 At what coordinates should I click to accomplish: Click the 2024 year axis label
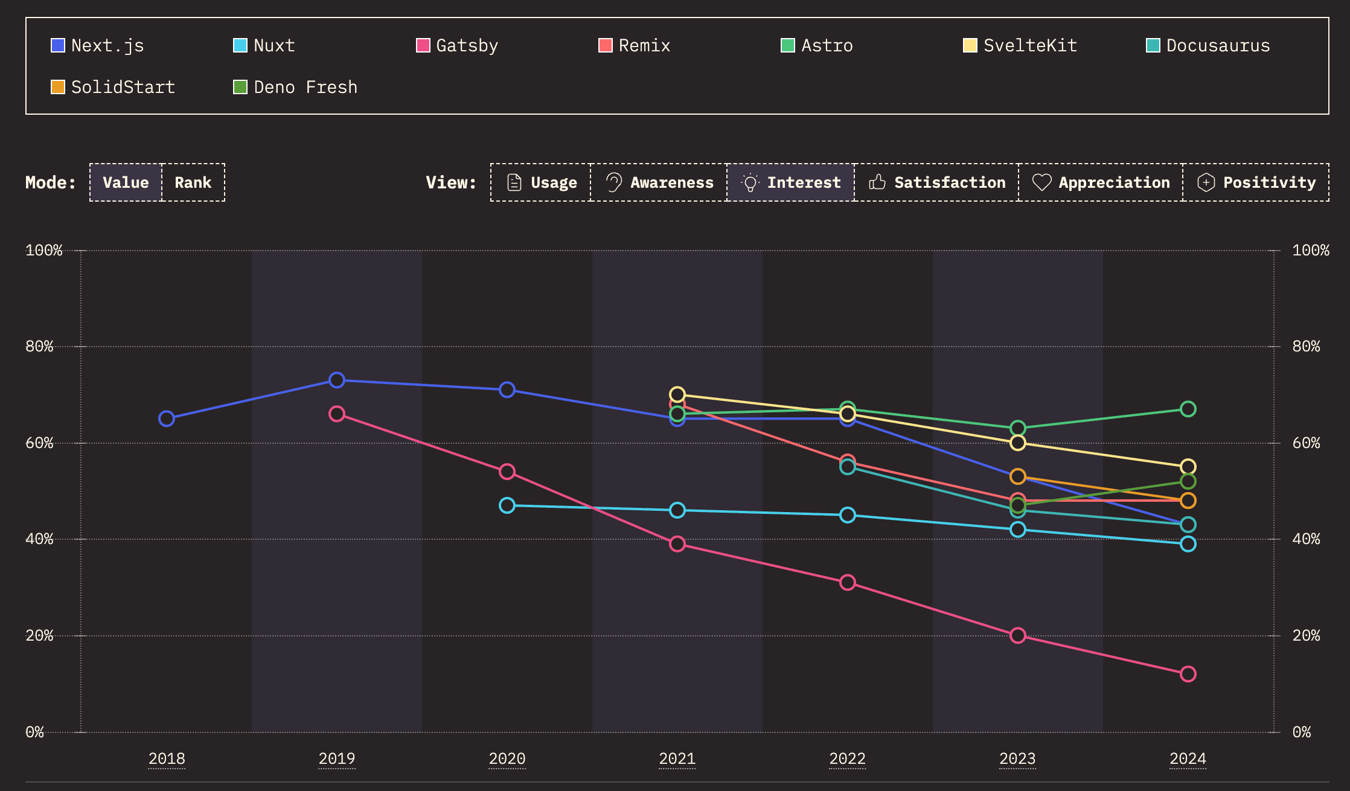[x=1188, y=758]
